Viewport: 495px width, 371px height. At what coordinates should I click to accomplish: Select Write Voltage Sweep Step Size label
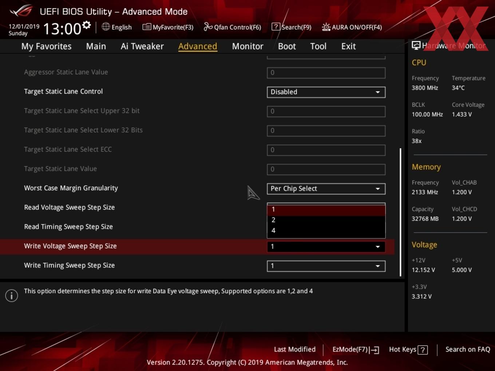click(x=70, y=246)
